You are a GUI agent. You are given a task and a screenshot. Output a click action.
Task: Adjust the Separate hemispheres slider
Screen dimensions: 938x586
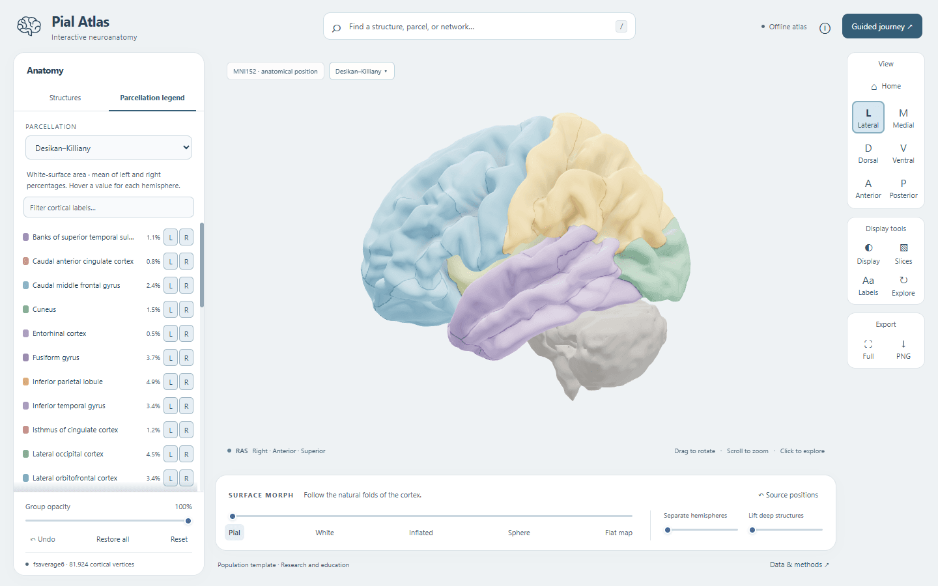point(701,530)
